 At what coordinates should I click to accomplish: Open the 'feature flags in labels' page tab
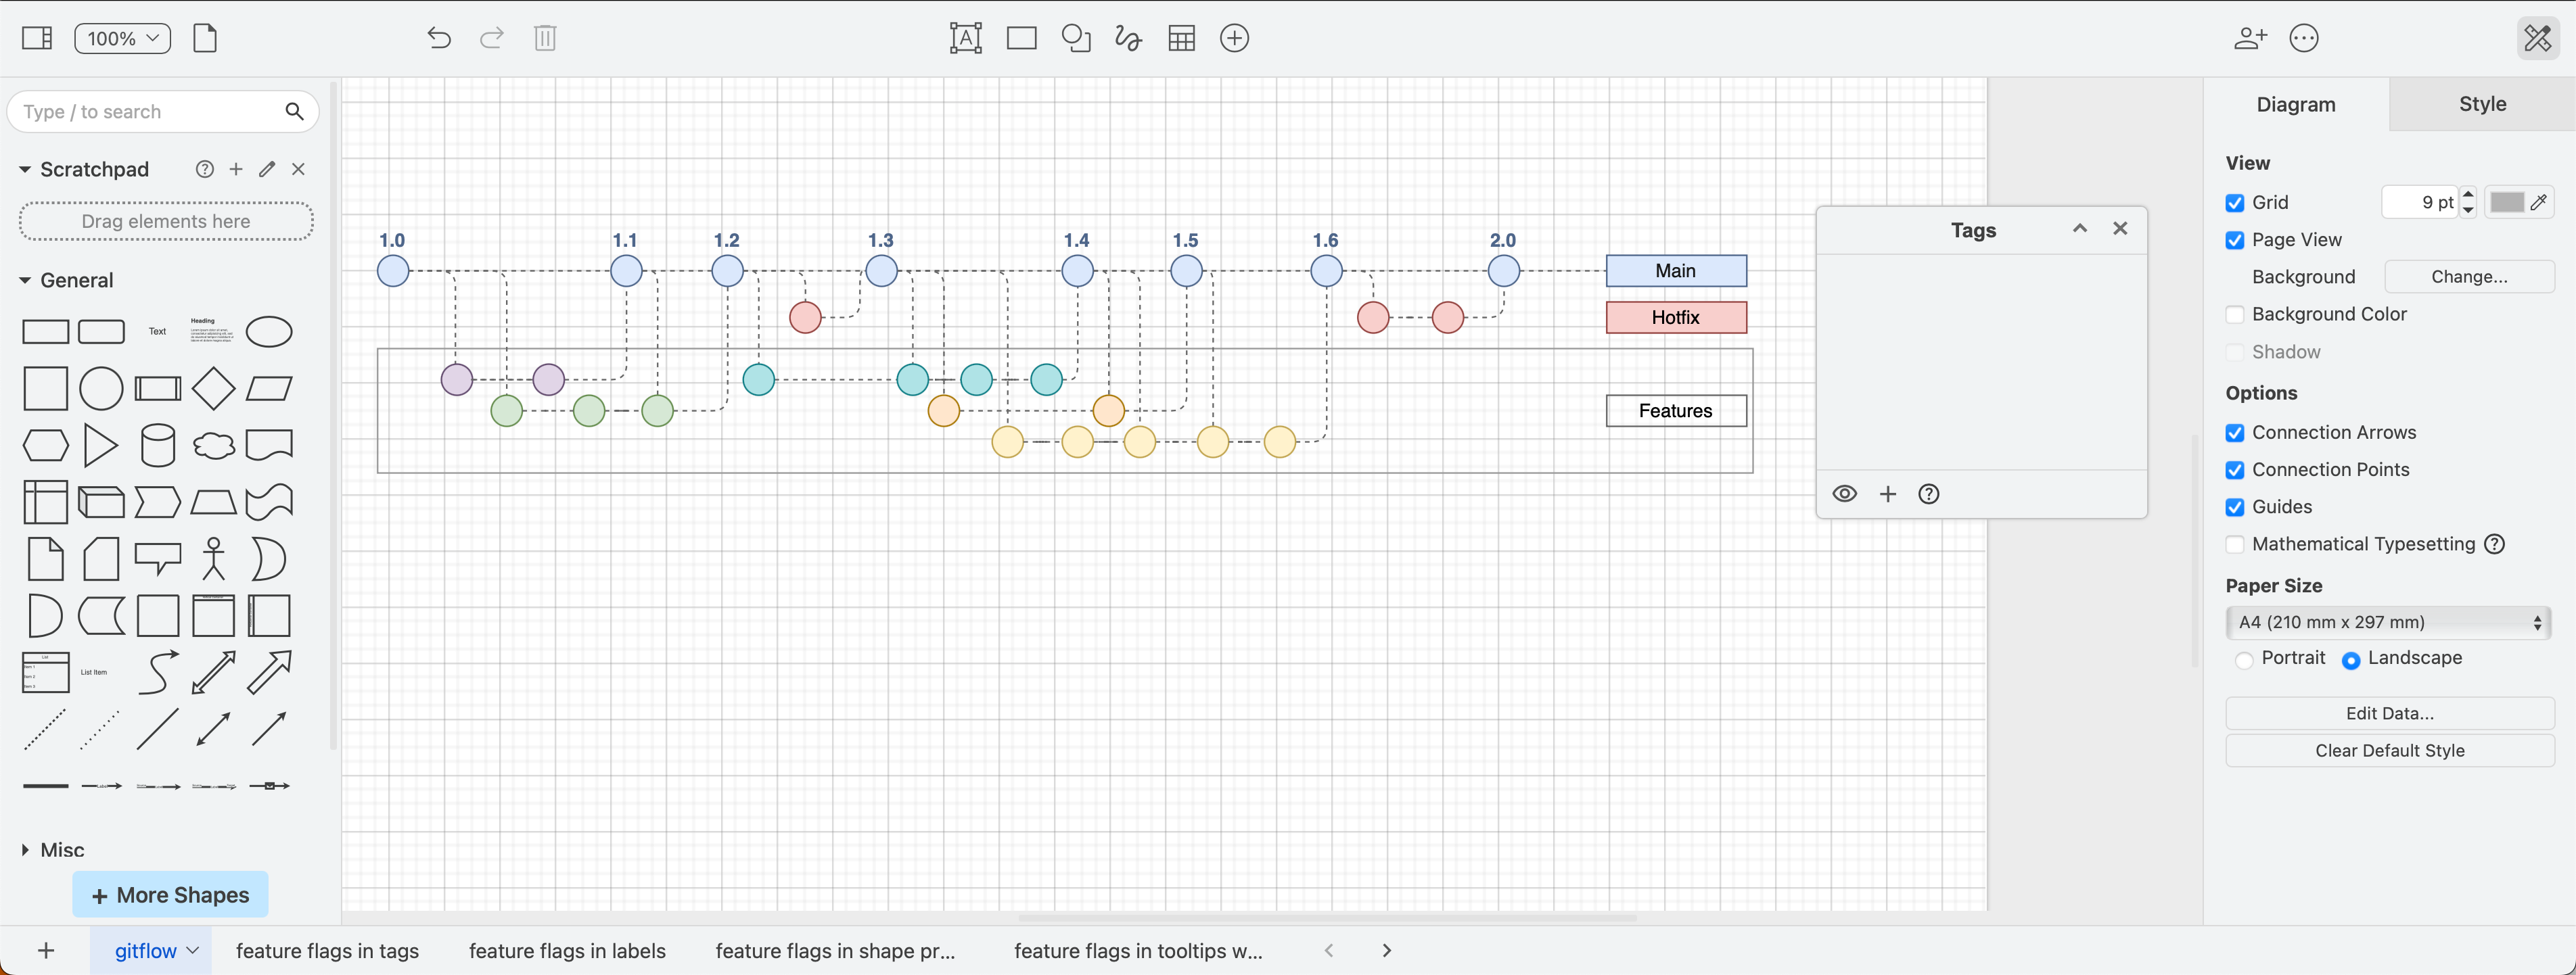(x=566, y=950)
